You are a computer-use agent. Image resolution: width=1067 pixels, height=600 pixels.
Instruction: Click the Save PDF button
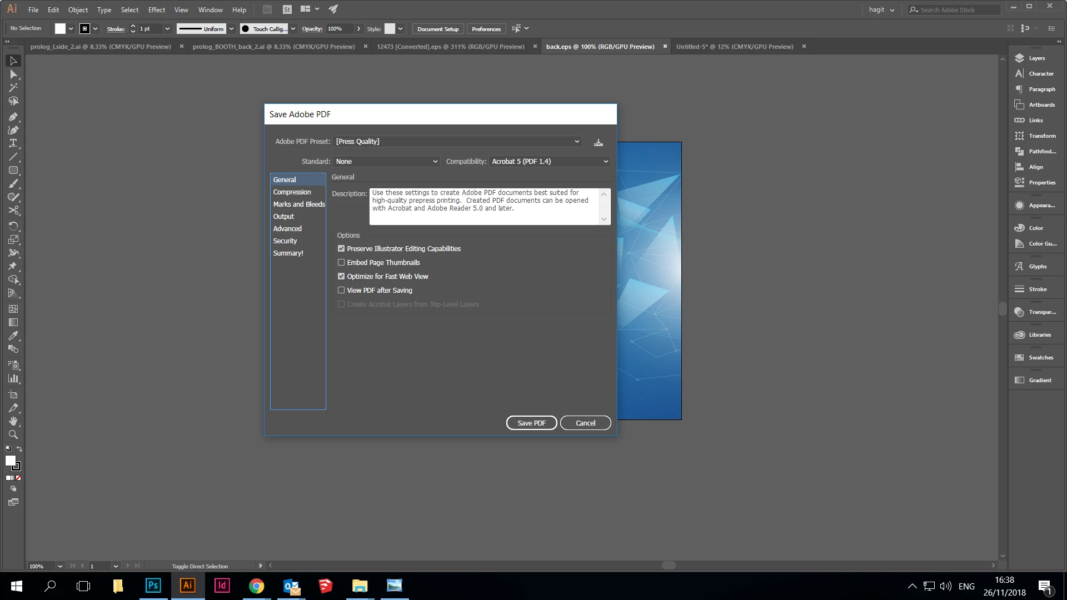[x=531, y=423]
